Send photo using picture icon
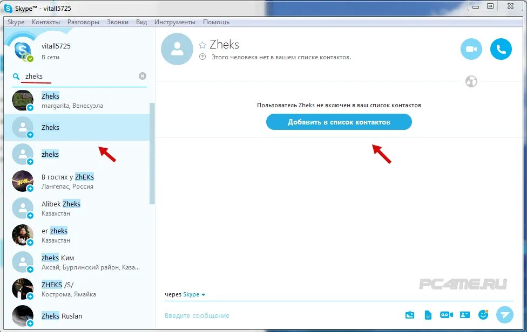The image size is (527, 332). click(410, 315)
